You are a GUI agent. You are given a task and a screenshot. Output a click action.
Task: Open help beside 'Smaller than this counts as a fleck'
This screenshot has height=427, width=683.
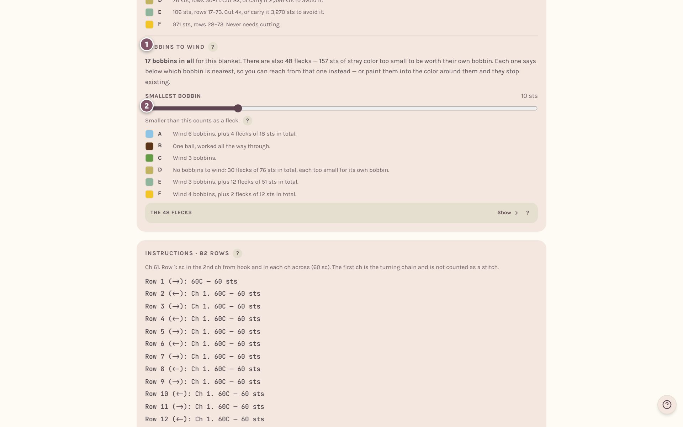[248, 121]
